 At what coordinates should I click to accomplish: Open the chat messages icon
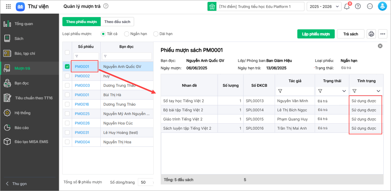point(370,6)
